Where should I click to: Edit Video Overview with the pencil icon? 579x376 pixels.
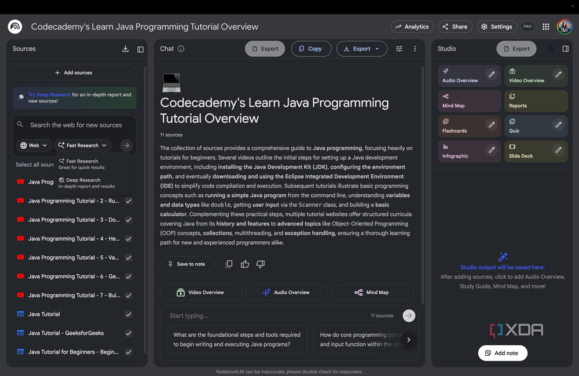[x=558, y=75]
